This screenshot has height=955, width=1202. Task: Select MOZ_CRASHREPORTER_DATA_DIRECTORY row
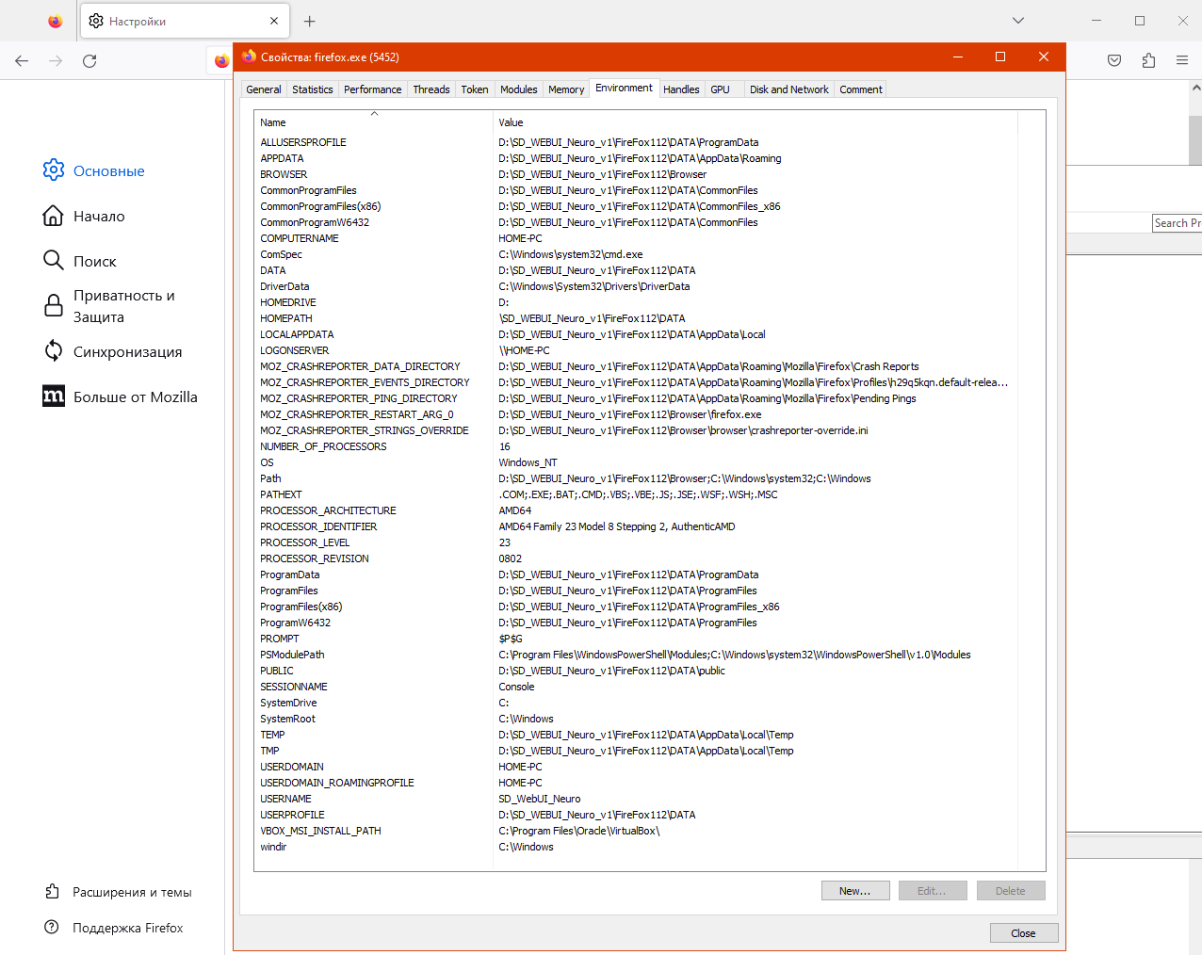pos(636,366)
